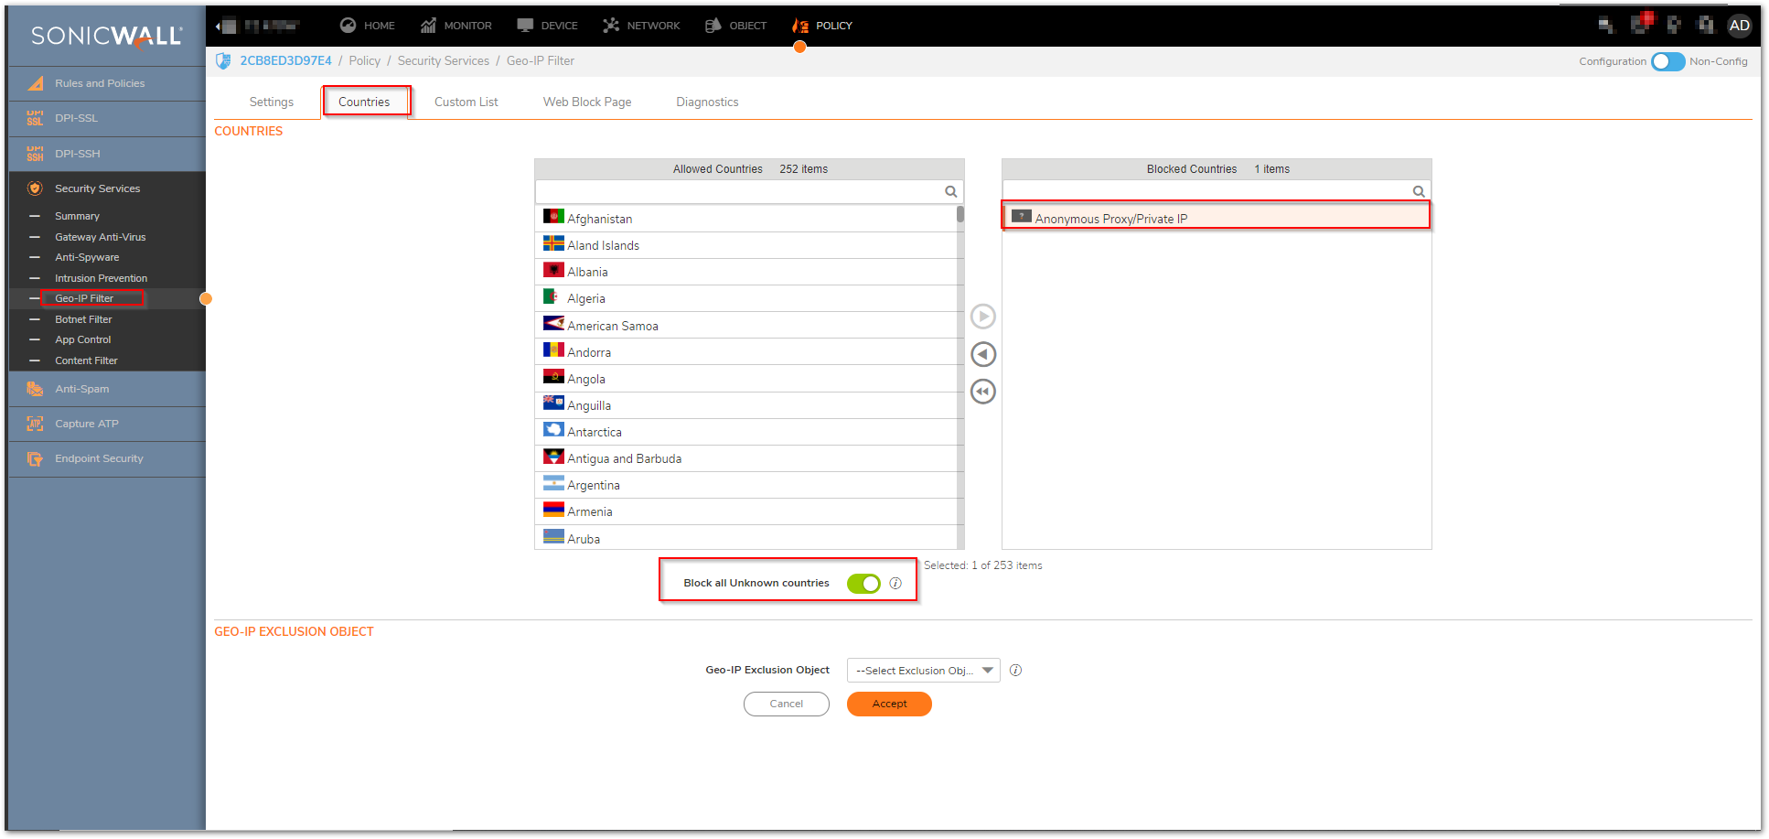Select Anguilla in Allowed Countries

(745, 405)
